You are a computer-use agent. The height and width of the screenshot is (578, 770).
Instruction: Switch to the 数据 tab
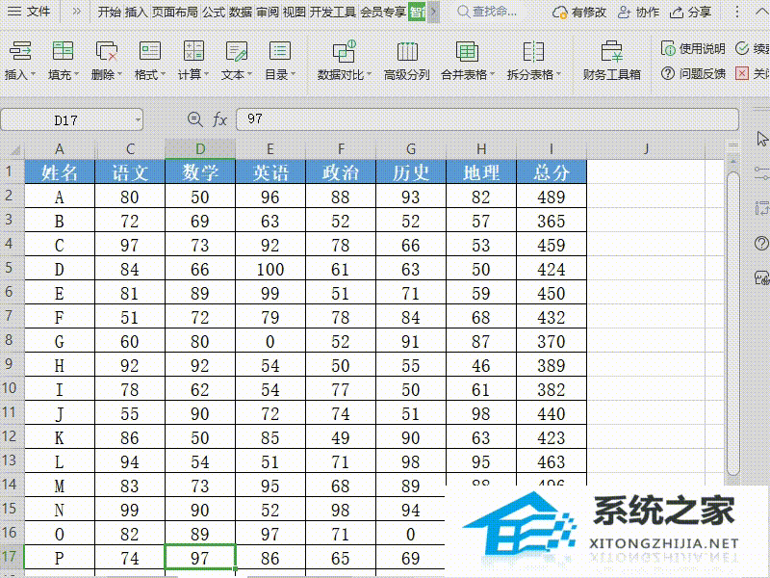coord(241,12)
